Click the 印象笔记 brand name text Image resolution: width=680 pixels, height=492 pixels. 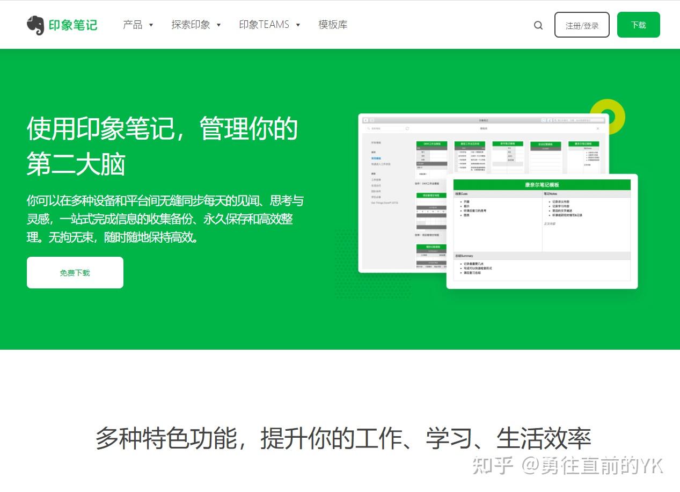tap(73, 25)
